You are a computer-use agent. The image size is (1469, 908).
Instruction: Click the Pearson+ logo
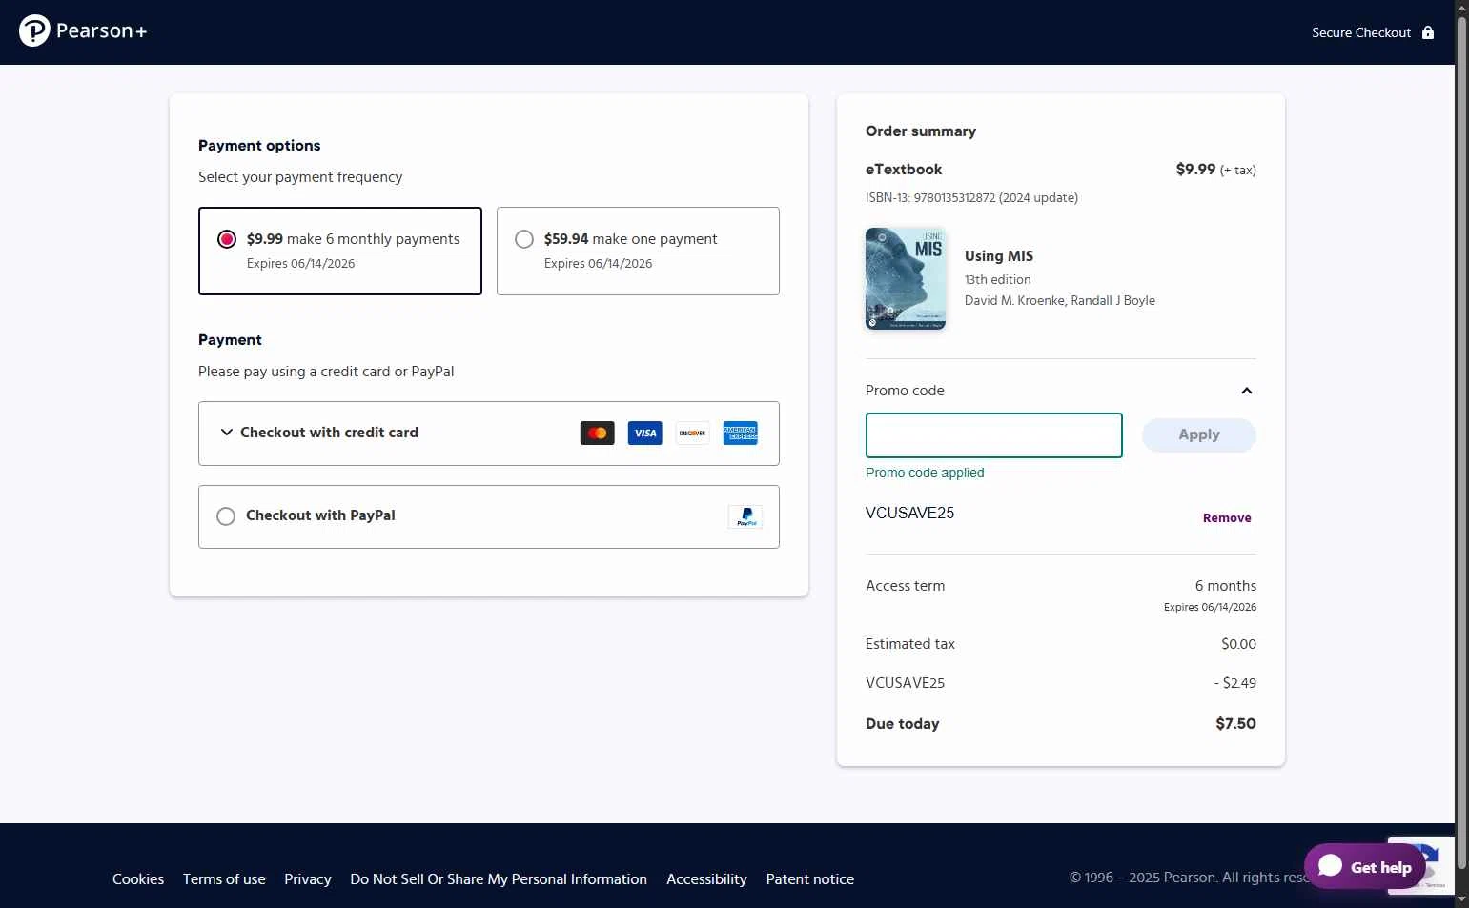tap(83, 31)
